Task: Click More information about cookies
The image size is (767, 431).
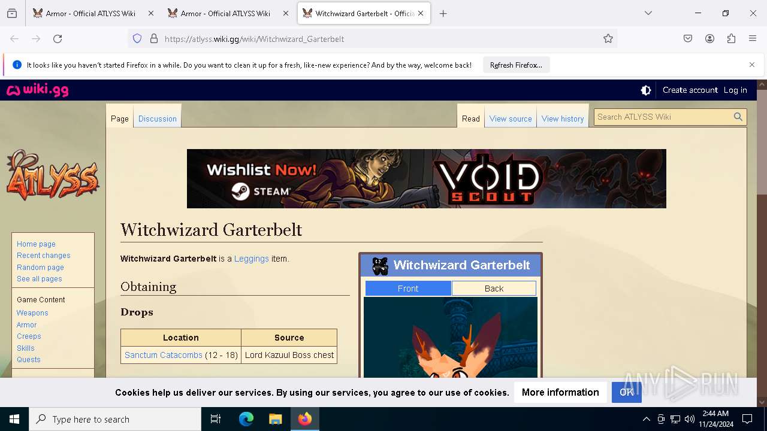Action: tap(560, 393)
